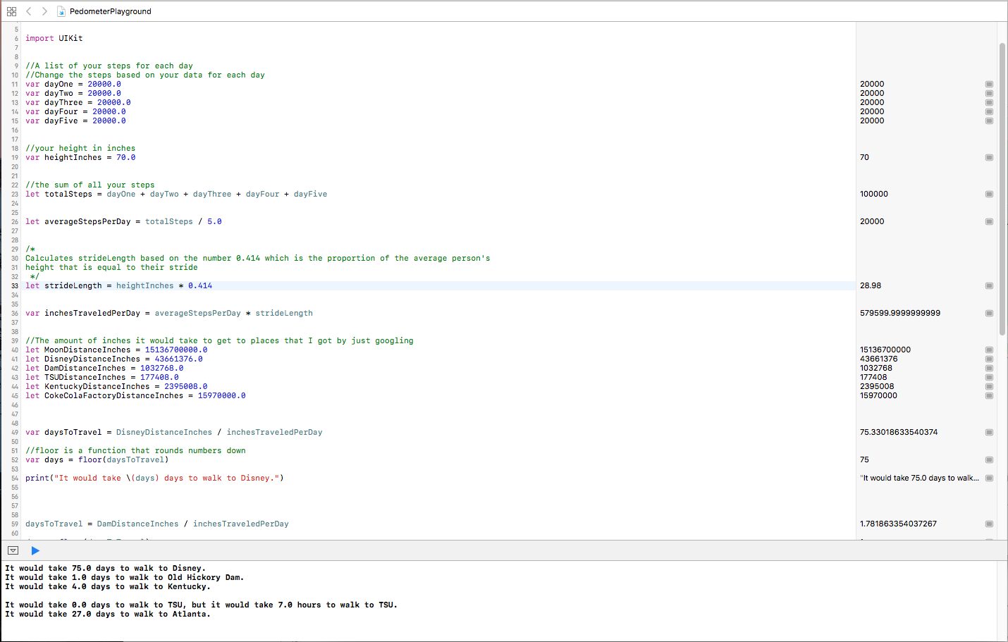This screenshot has height=642, width=1008.
Task: Show result inline for TSUDistanceInches
Action: point(989,377)
